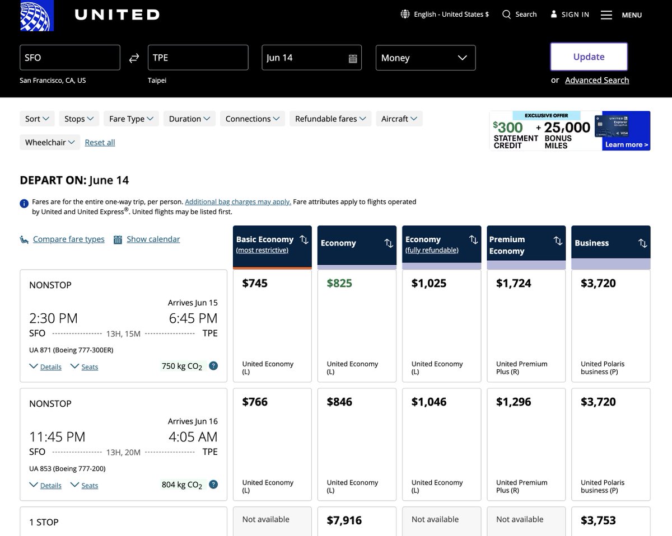Click the Business column header
Screen dimensions: 672x536
point(611,246)
